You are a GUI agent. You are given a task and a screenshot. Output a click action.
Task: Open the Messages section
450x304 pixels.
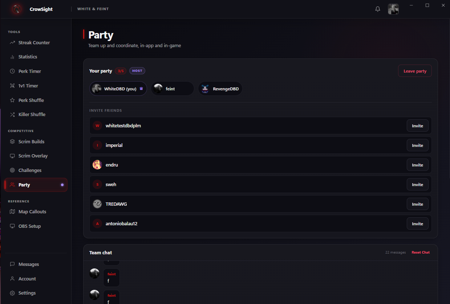point(36,264)
